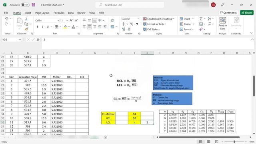Open the File menu
Screen dimensions: 256x144
click(6, 13)
